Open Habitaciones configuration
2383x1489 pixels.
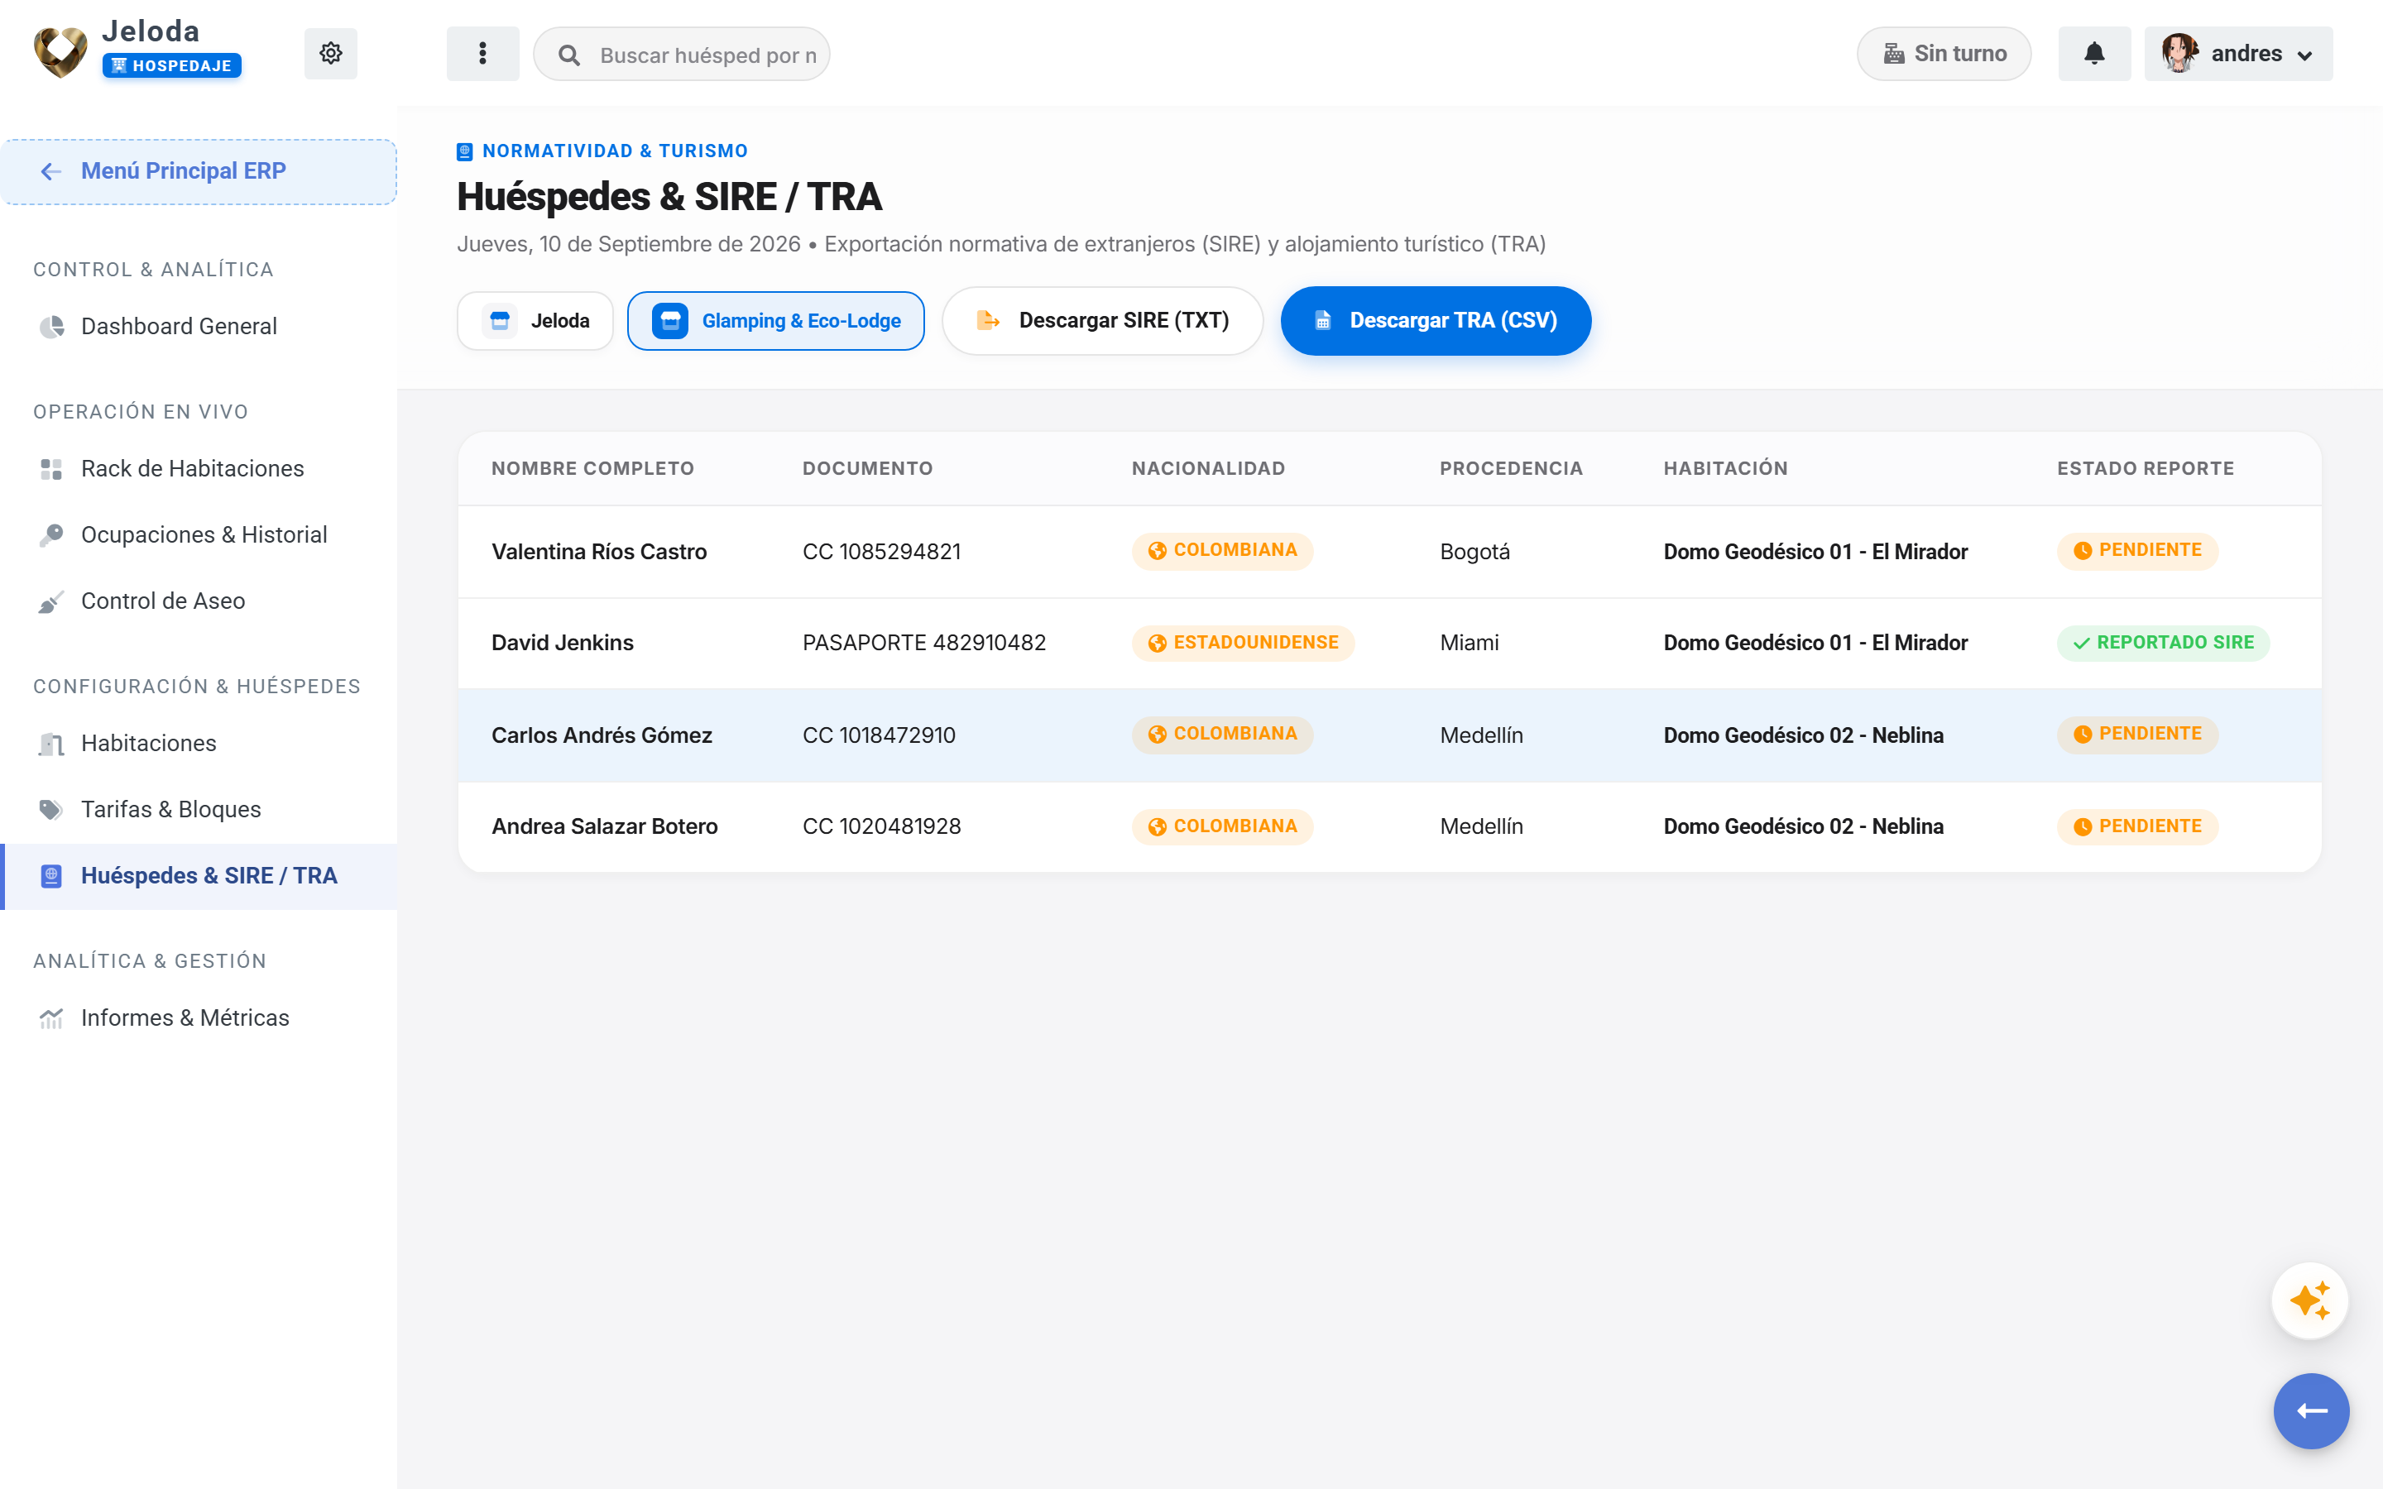point(199,744)
